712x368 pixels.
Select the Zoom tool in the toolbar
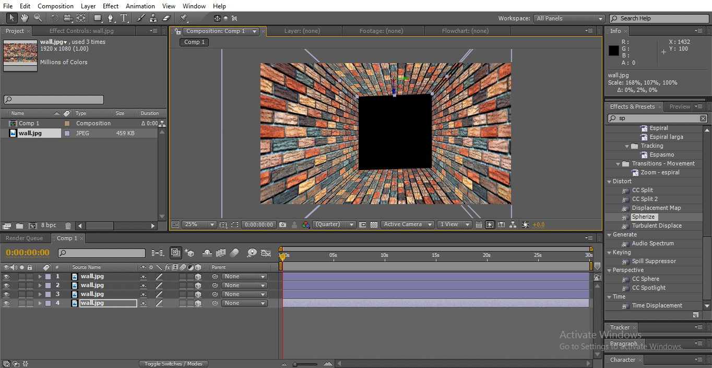[38, 18]
